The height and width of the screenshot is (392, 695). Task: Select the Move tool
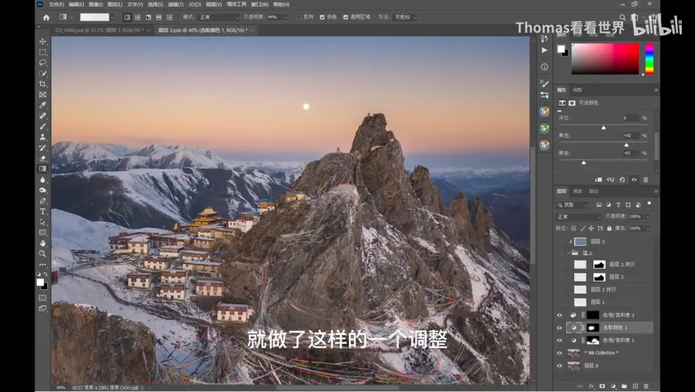click(42, 42)
